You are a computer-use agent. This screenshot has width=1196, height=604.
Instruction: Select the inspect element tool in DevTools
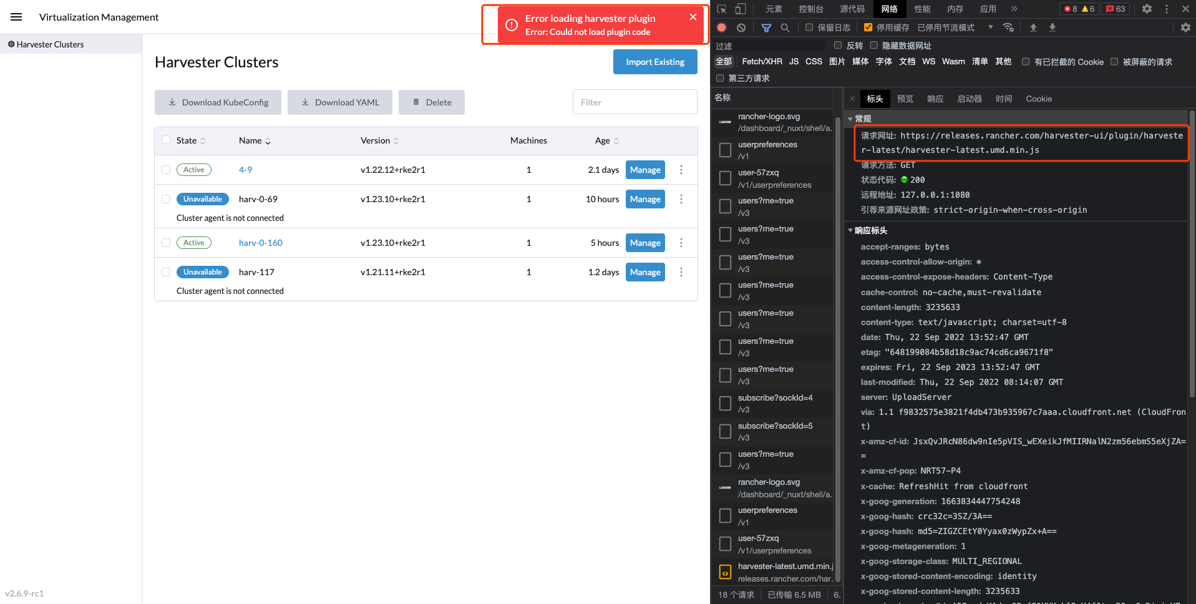click(722, 9)
